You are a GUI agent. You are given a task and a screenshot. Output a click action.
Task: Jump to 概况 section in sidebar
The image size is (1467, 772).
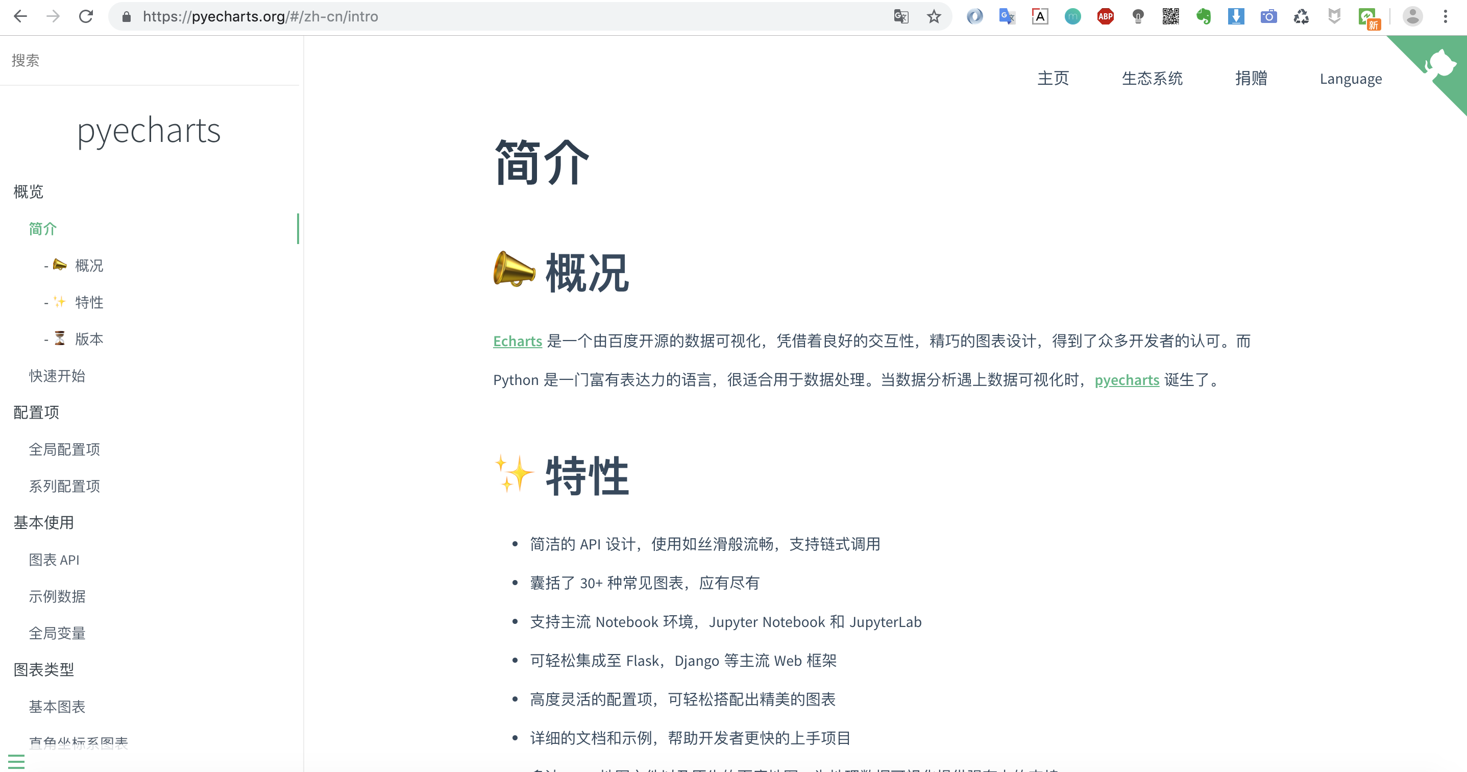[89, 266]
